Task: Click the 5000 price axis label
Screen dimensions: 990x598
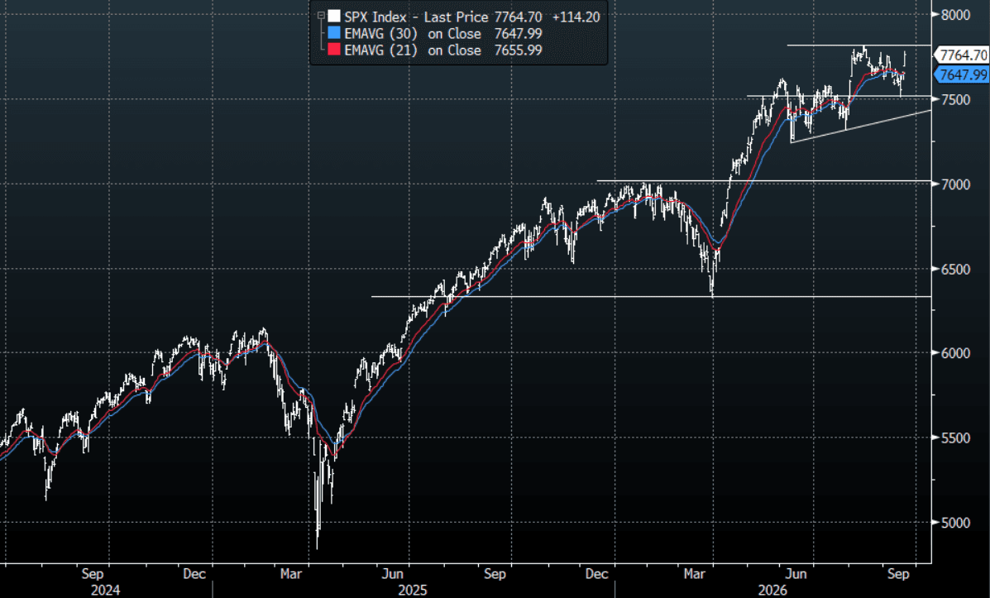Action: click(x=955, y=522)
